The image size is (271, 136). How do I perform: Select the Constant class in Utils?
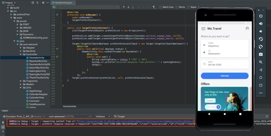34,101
